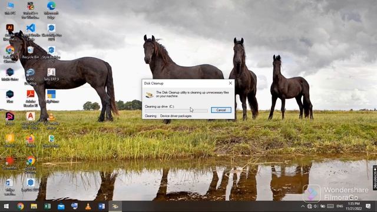Select the Microsoft Edge desktop shortcut
The image size is (377, 212).
coord(51,10)
